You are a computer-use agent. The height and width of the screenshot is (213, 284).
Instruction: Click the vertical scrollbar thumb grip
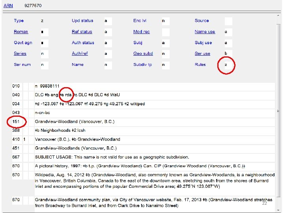[x=278, y=111]
